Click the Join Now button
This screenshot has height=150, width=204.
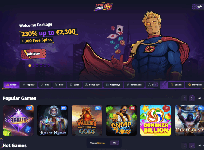click(33, 54)
